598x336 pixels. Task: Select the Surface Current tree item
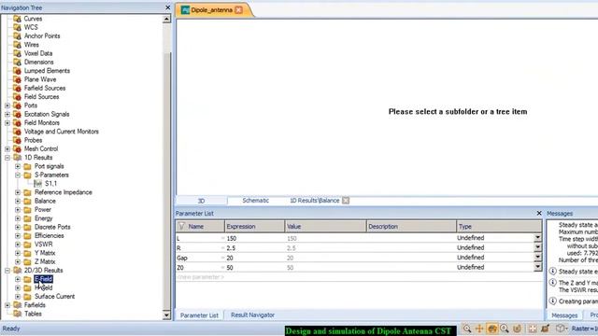[54, 297]
